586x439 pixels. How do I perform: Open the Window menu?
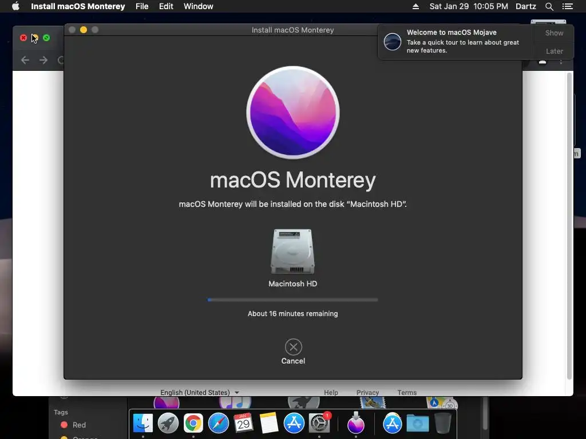tap(198, 6)
